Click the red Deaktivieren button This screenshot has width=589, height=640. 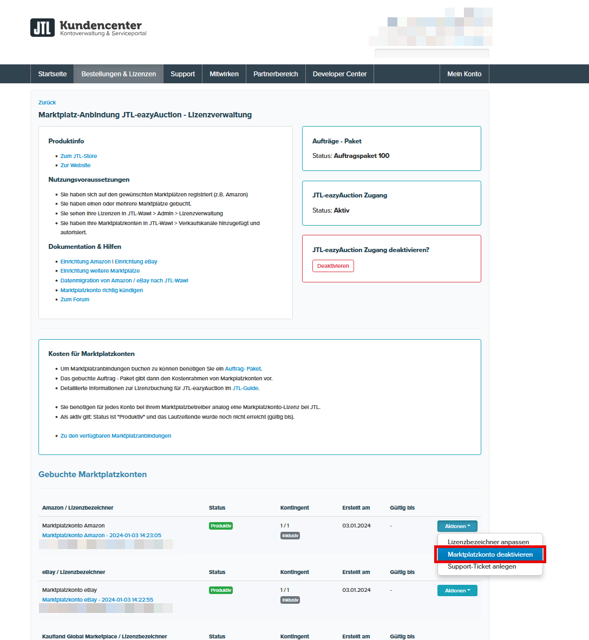[333, 266]
